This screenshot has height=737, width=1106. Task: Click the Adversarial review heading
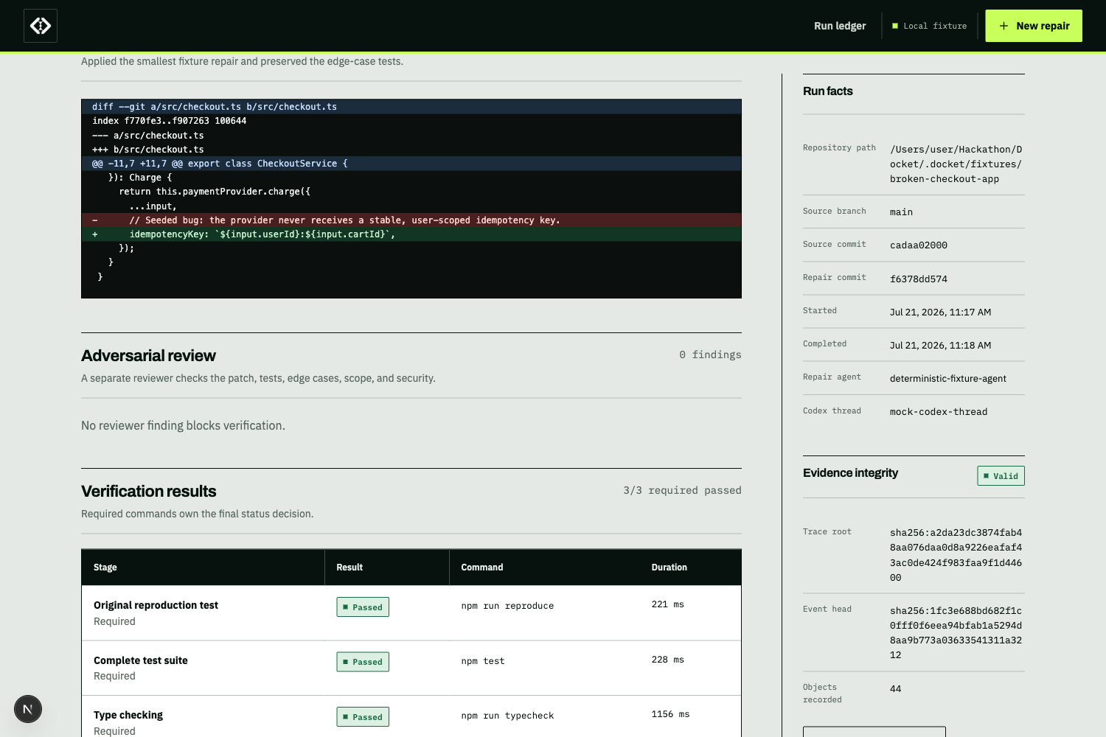(x=148, y=356)
